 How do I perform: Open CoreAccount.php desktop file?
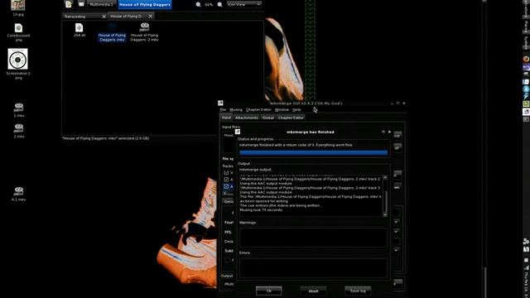[x=18, y=32]
